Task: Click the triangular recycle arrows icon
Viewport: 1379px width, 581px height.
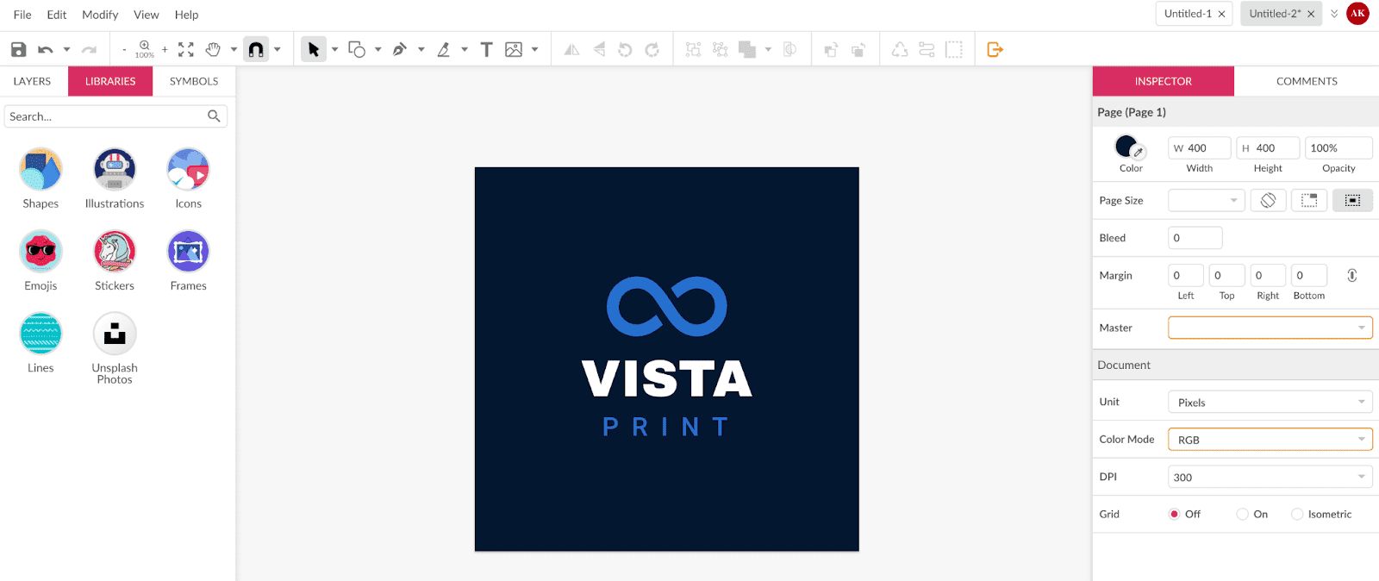Action: (900, 50)
